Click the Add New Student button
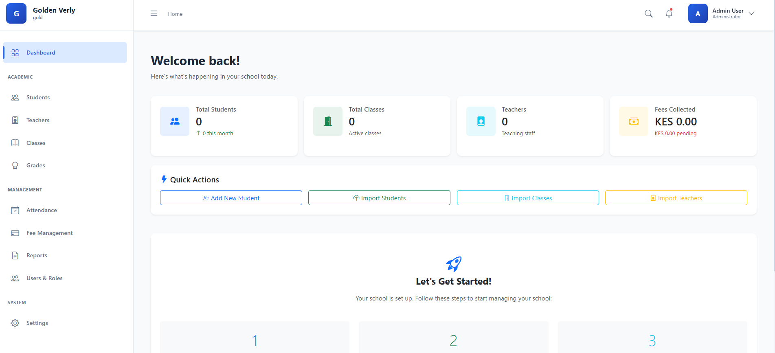 [231, 198]
